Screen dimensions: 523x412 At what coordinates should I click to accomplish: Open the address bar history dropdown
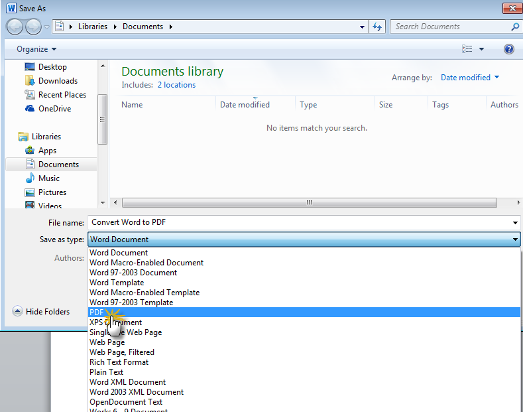[x=362, y=27]
